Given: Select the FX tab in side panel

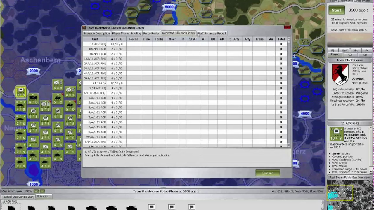Looking at the screenshot, I should tap(366, 50).
